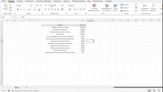The height and width of the screenshot is (92, 163).
Task: Open the font size 11 dropdown
Action: 36,6
